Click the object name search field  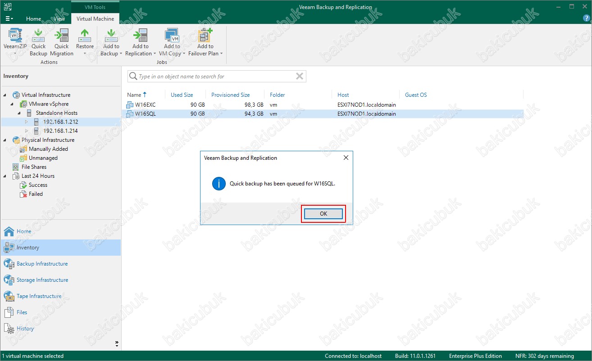pos(216,77)
